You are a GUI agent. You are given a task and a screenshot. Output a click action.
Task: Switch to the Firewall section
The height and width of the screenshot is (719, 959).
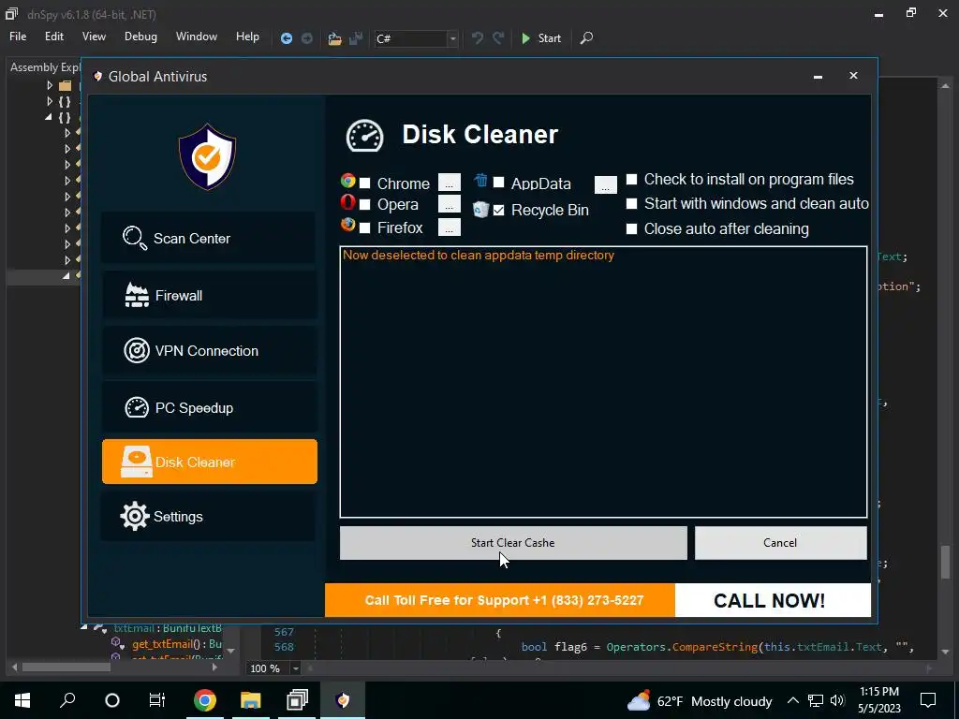coord(209,296)
